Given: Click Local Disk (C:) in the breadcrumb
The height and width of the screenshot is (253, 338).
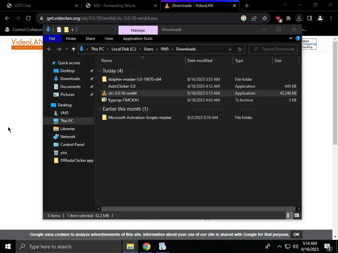Looking at the screenshot, I should (124, 49).
